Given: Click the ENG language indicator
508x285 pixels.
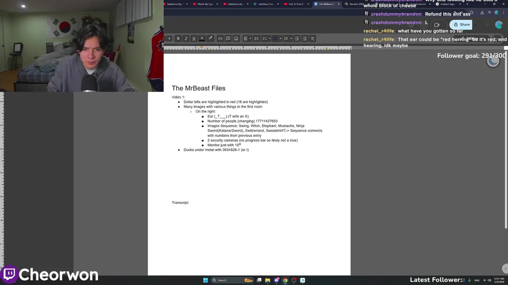Looking at the screenshot, I should (477, 280).
